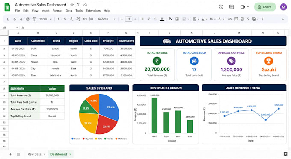Click the document title Automotive Sales Dashboard

(x=41, y=5)
